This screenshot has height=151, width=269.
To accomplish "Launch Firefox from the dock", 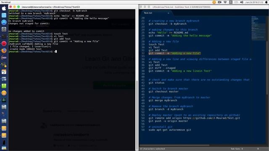I will (4, 50).
